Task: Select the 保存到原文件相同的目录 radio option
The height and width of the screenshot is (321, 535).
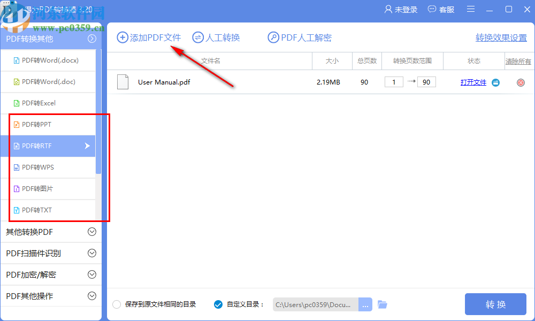Action: coord(116,304)
